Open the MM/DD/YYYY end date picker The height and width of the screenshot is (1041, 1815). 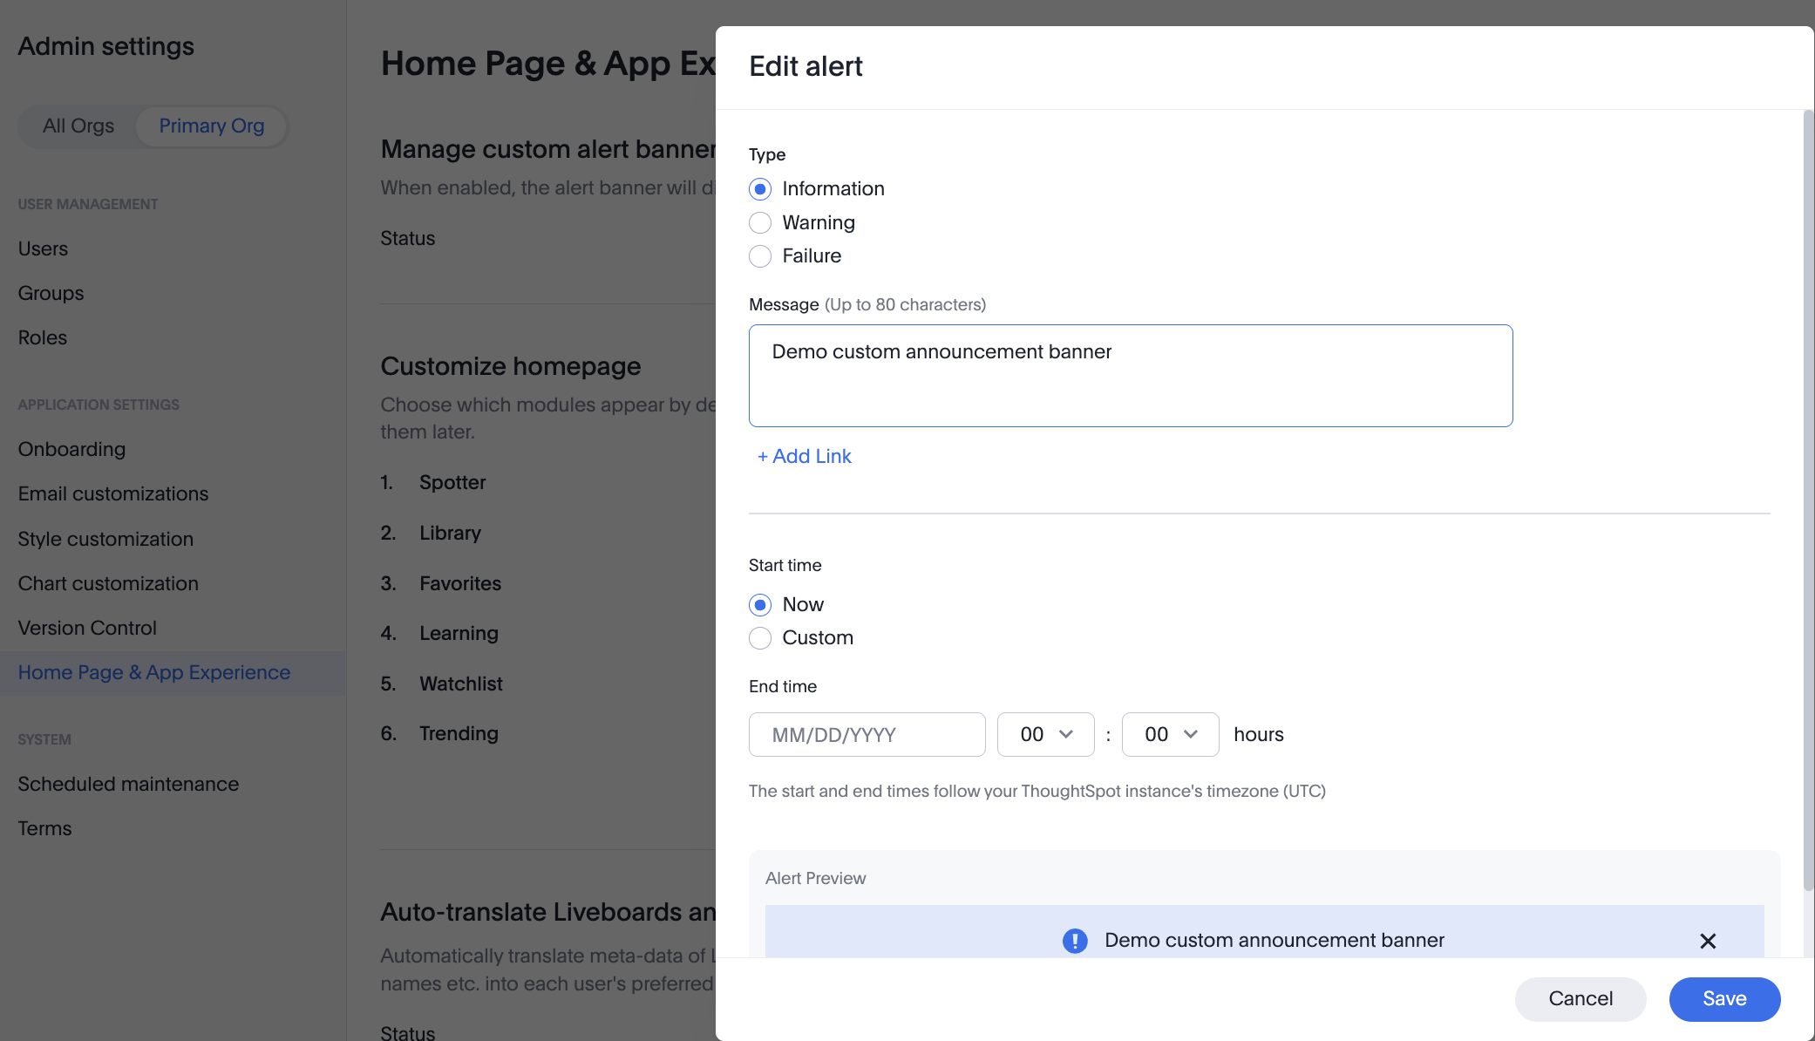(867, 734)
